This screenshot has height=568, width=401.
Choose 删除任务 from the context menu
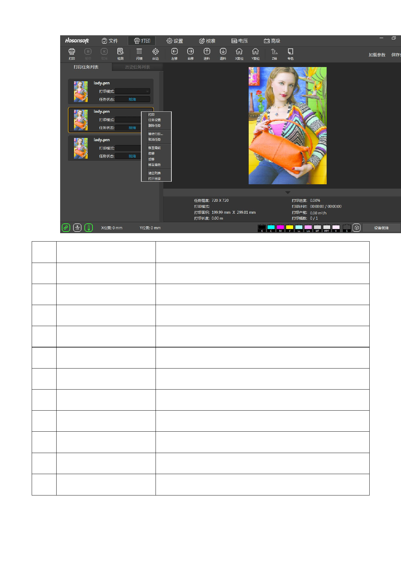coord(155,126)
